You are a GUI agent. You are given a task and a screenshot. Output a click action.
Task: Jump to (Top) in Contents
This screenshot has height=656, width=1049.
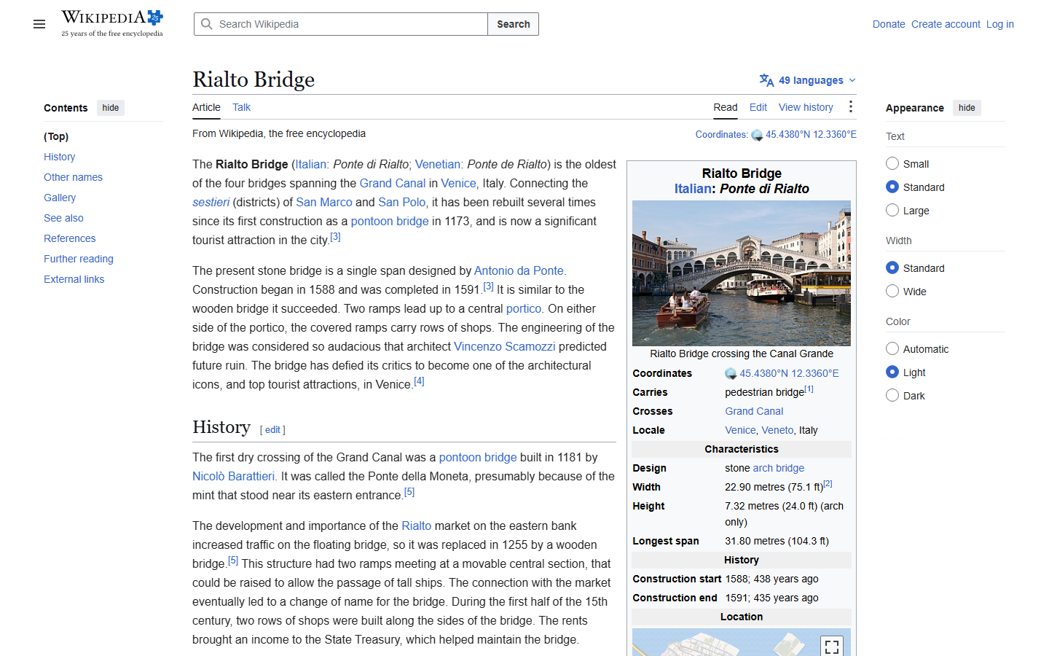coord(56,136)
